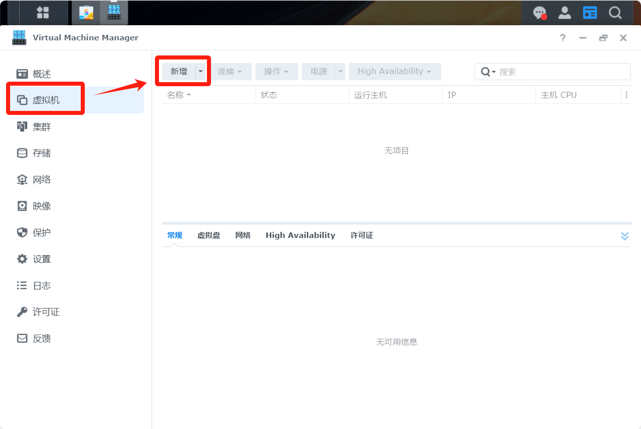Open the 存储 storage section icon
The image size is (641, 429).
pyautogui.click(x=22, y=153)
